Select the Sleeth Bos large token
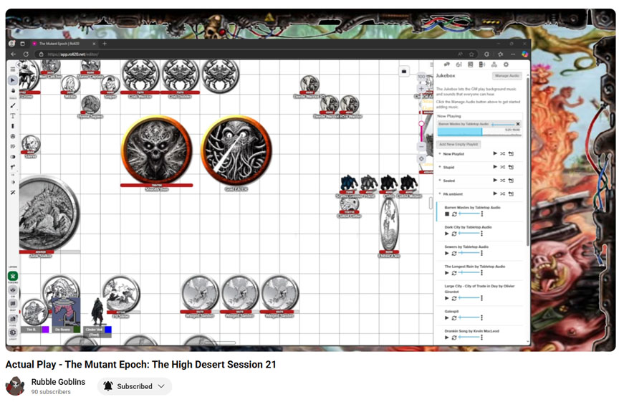This screenshot has width=619, height=402. 157,150
